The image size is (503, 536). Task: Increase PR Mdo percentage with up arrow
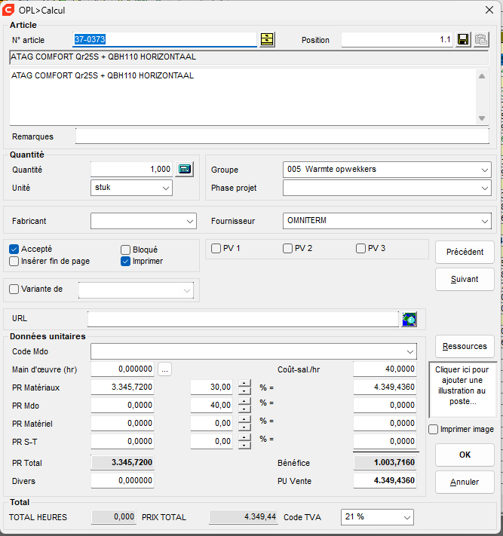click(x=244, y=401)
